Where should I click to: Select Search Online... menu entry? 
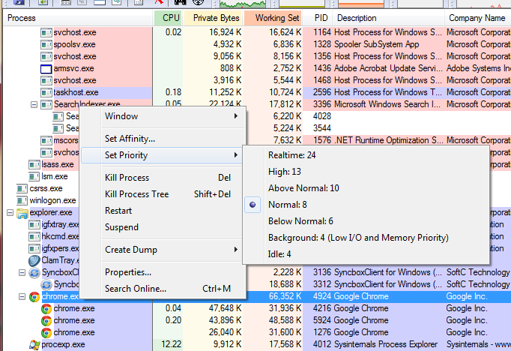tap(163, 289)
